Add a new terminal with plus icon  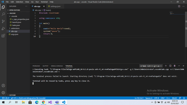[166, 66]
